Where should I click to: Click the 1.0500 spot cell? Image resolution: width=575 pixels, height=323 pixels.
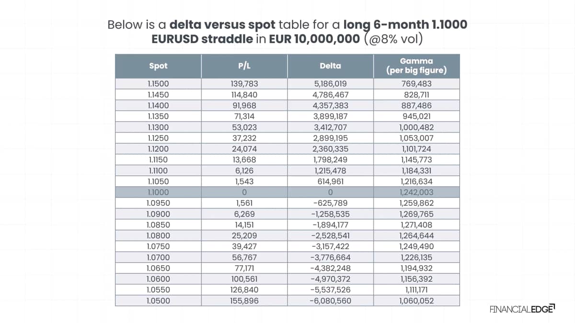[158, 301]
